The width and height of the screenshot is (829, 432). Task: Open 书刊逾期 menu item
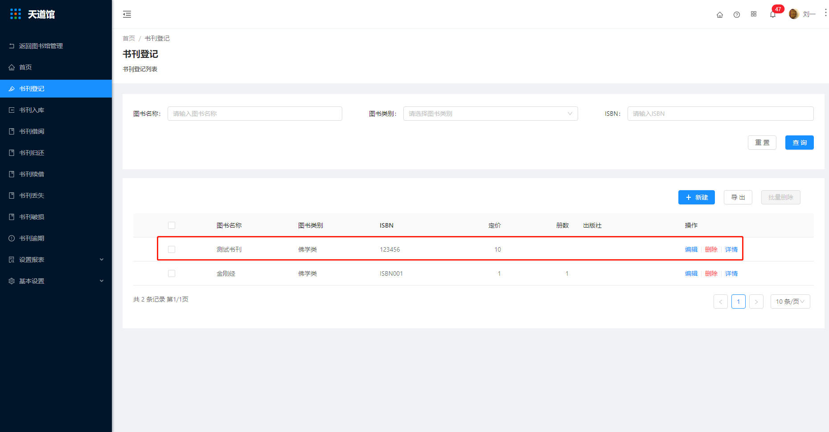(32, 238)
